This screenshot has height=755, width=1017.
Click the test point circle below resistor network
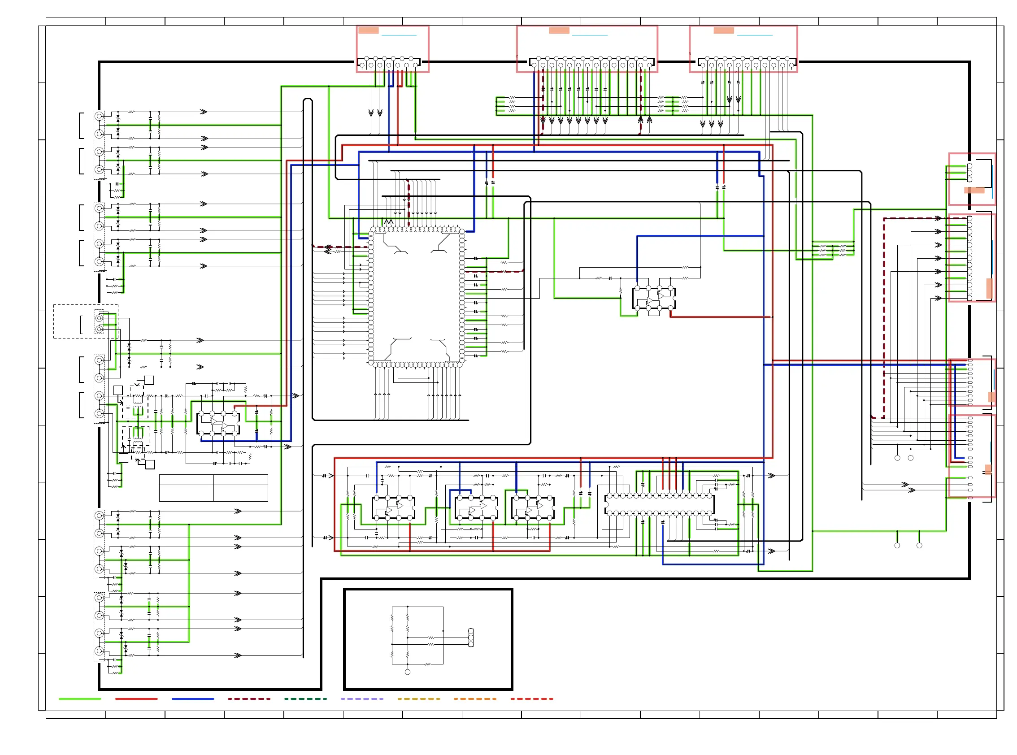point(407,672)
